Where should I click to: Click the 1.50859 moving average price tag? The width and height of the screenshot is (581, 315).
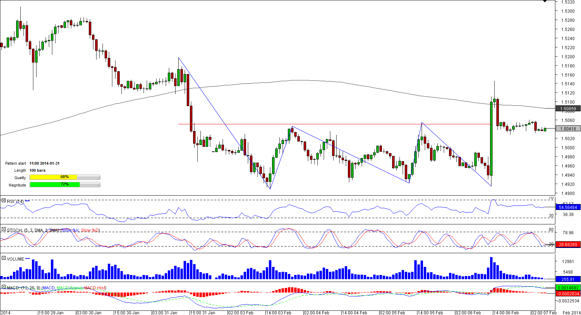point(568,109)
